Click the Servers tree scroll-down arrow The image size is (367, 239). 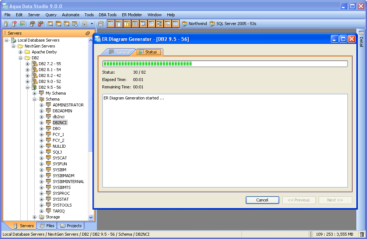(x=91, y=217)
